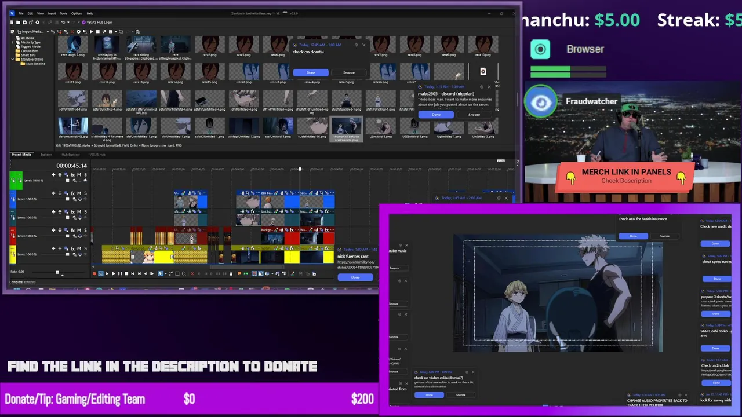Open auto ripple dropdown arrow
Screen dimensions: 742x417
[x=272, y=273]
